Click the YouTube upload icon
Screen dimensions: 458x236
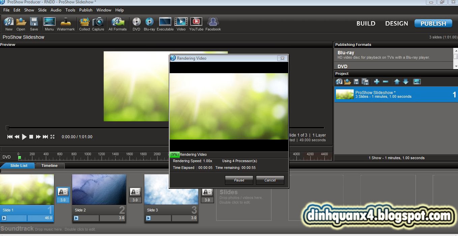tap(196, 24)
